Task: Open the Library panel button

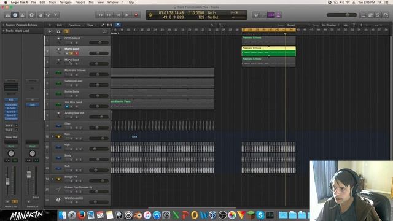Action: point(7,15)
